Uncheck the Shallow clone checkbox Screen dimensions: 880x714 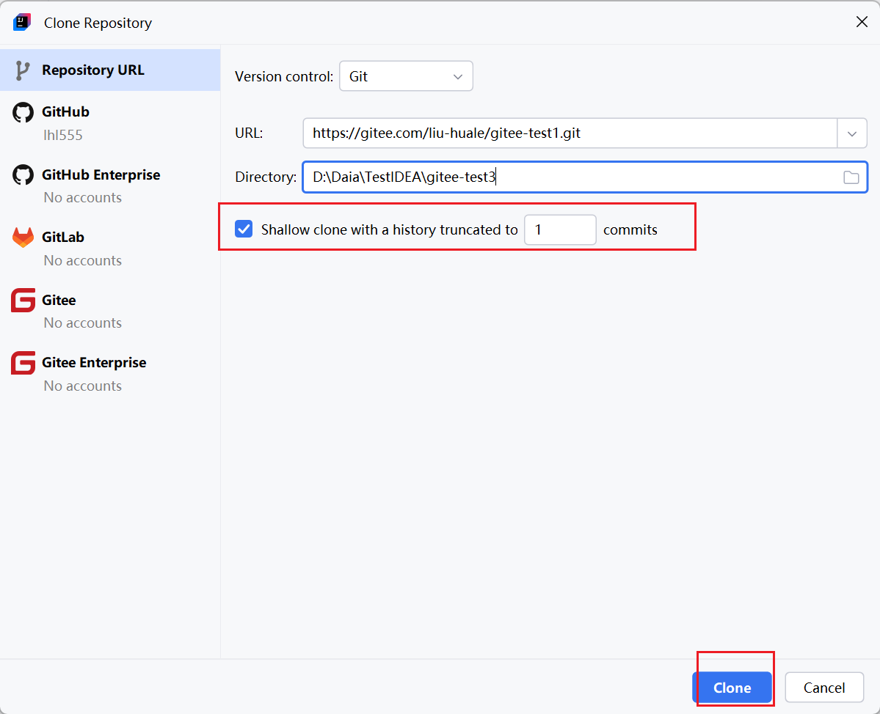pos(244,229)
